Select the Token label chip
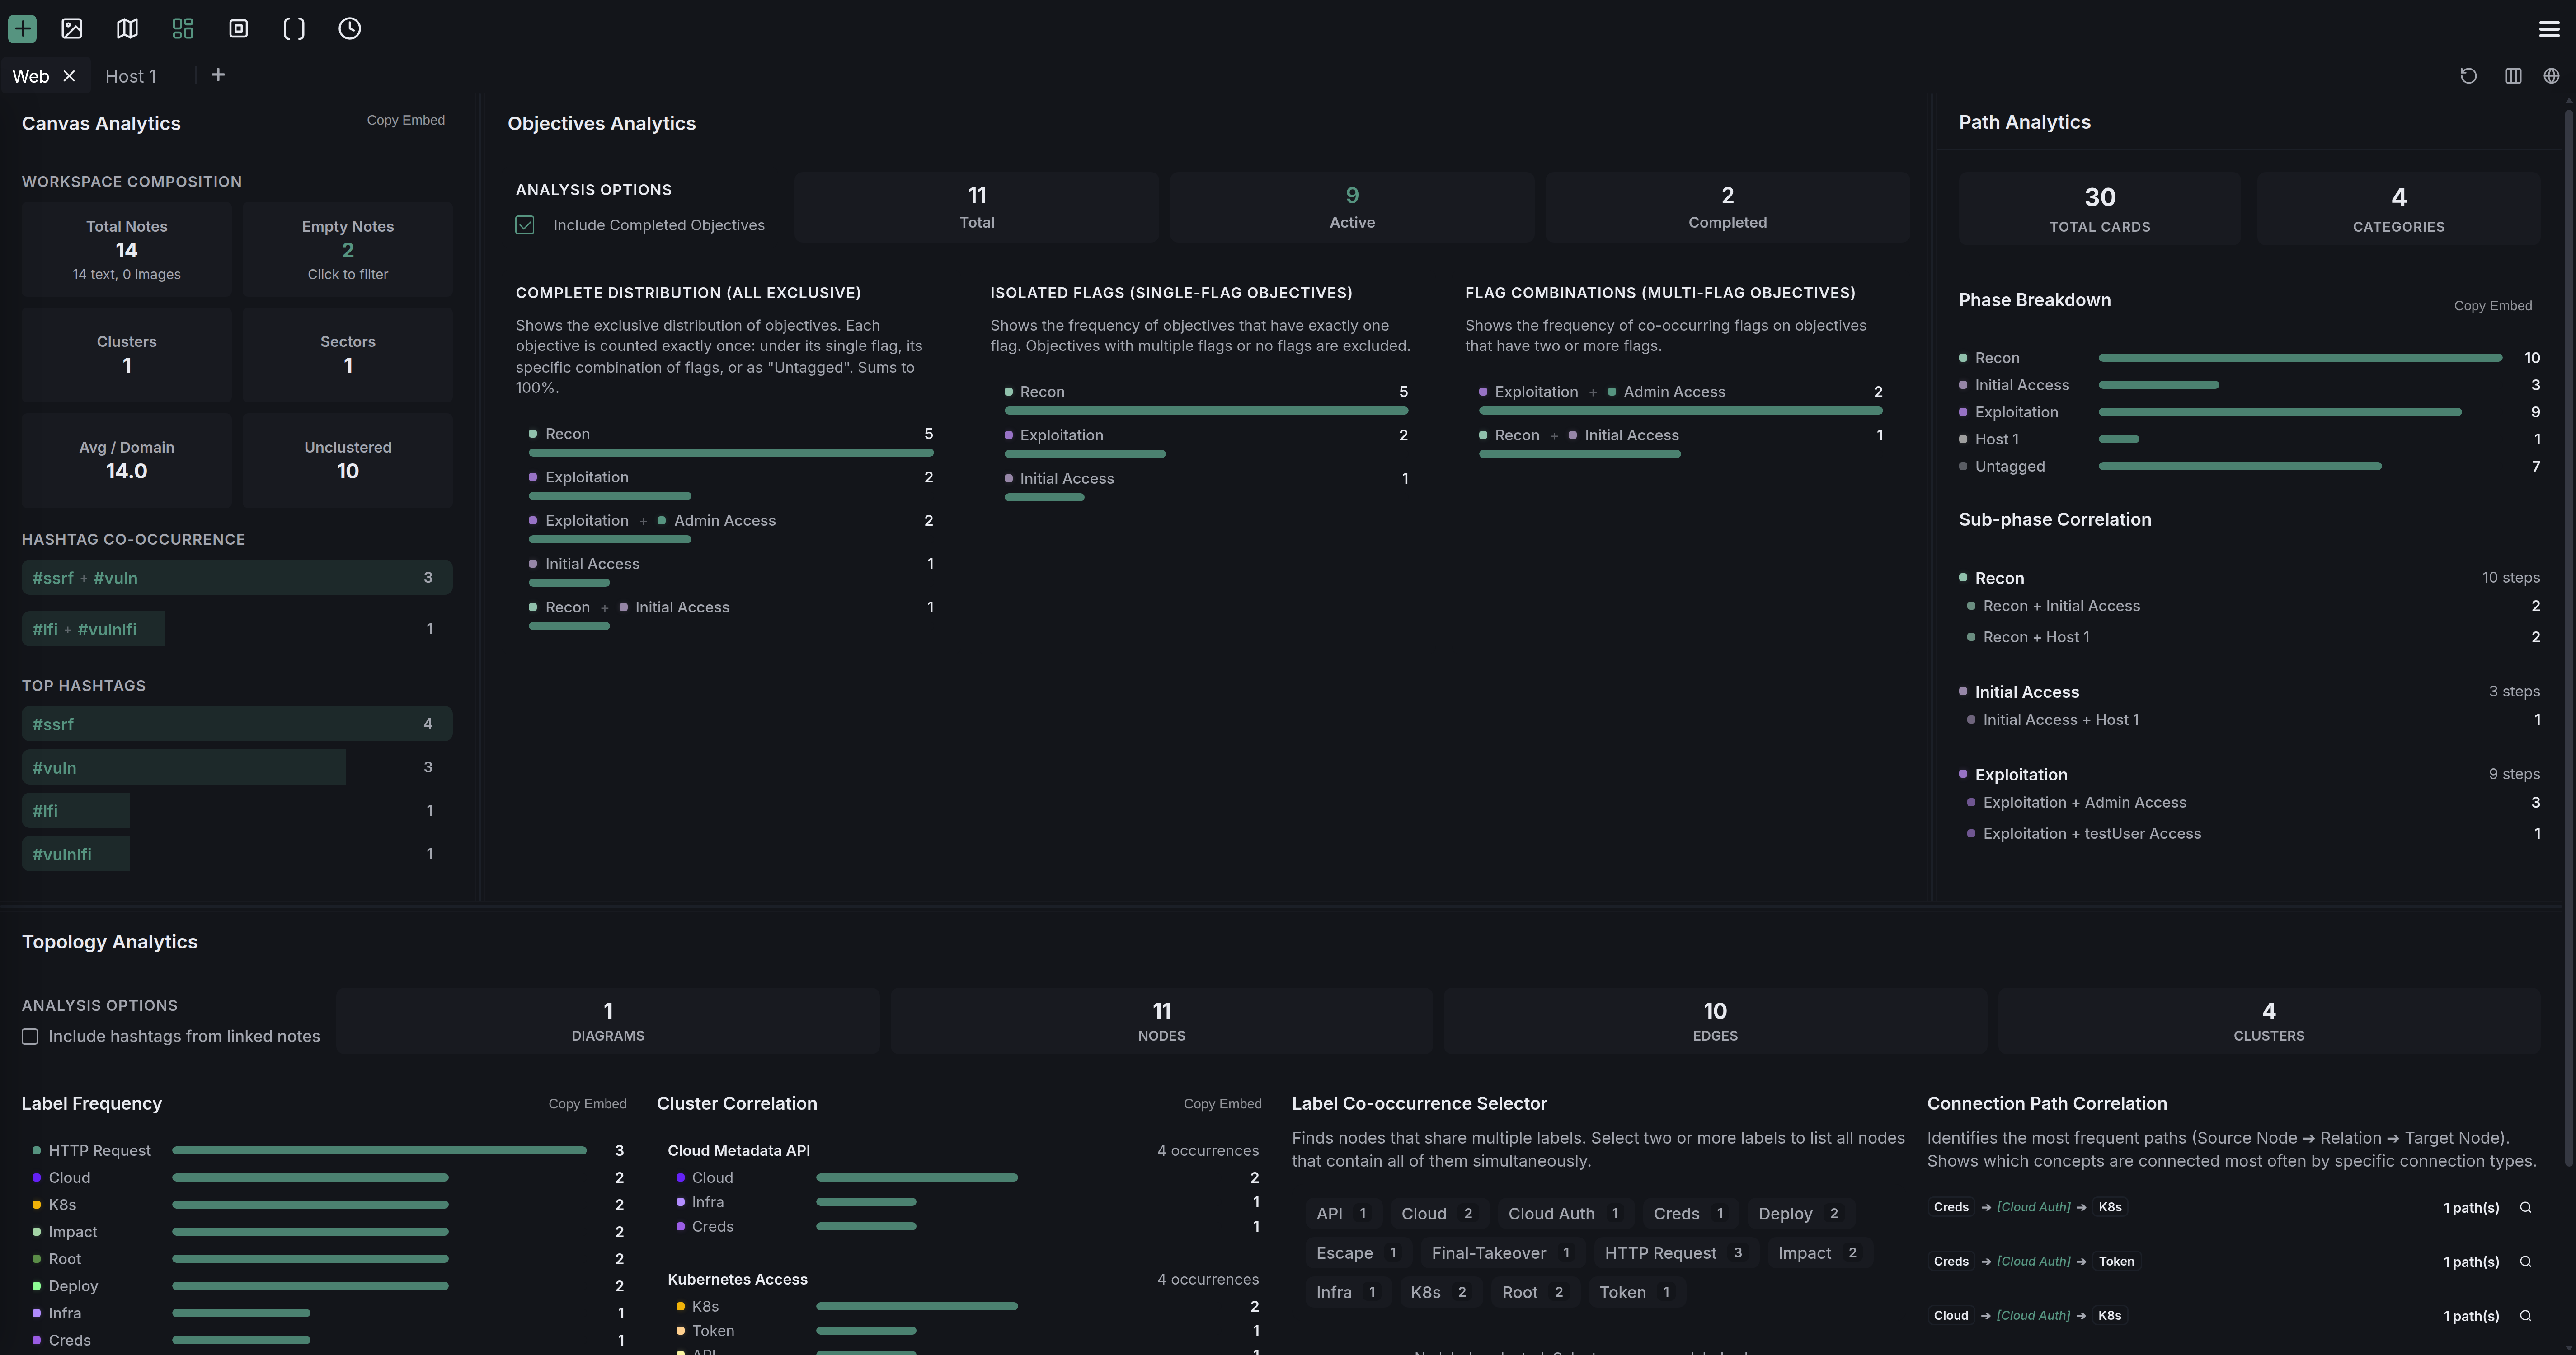Screen dimensions: 2576x1355 (x=1637, y=1292)
